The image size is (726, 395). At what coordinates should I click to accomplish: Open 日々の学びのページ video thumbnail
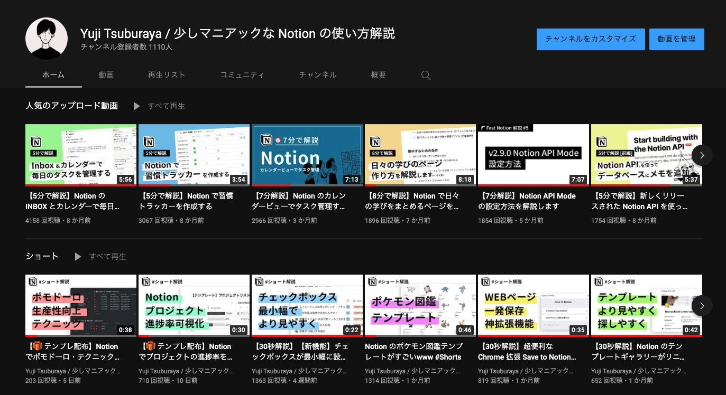[x=420, y=155]
